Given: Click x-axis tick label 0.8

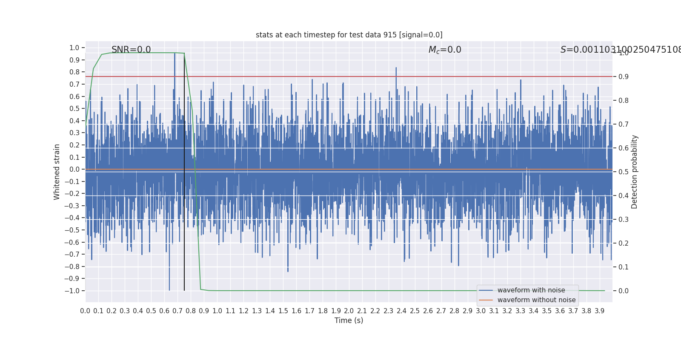Looking at the screenshot, I should pos(191,311).
